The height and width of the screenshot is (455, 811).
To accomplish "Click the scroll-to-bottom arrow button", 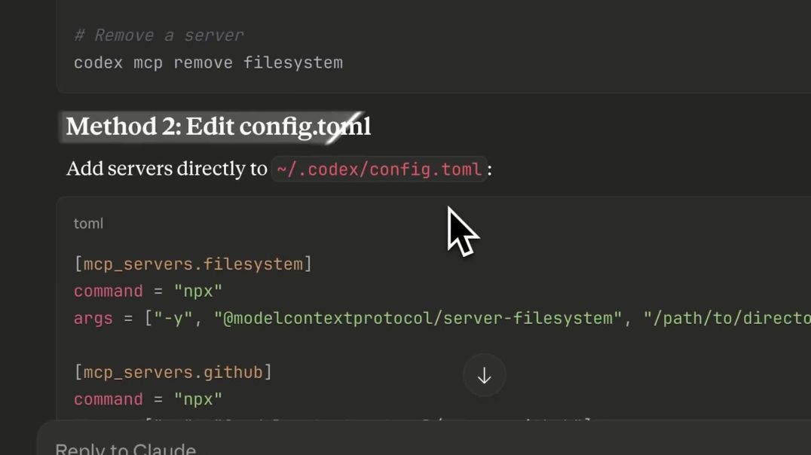I will (484, 374).
